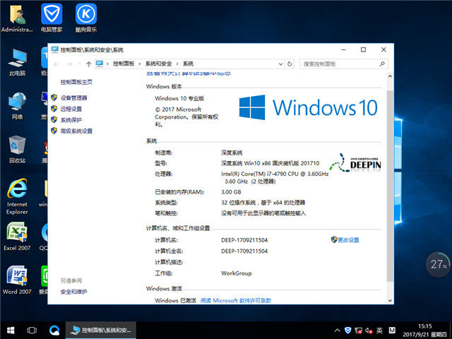Viewport: 452px width, 339px height.
Task: Open Excel 2007 desktop shortcut
Action: (x=17, y=237)
